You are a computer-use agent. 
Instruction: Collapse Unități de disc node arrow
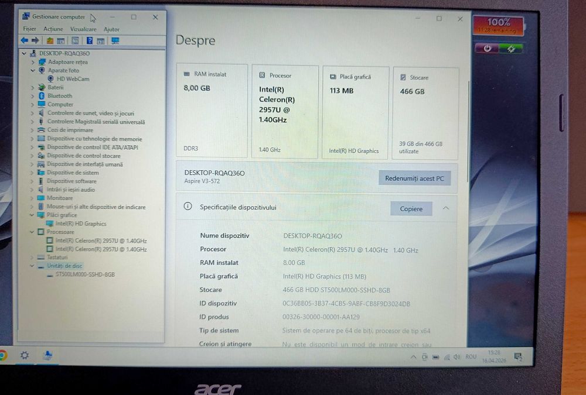pos(32,266)
